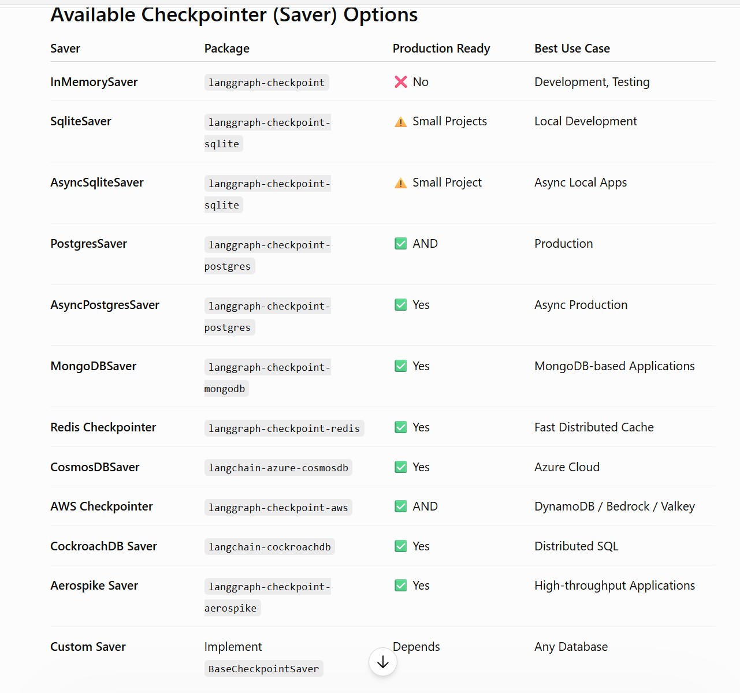The width and height of the screenshot is (740, 693).
Task: Click the langchain-cockroachdb package code
Action: [270, 547]
